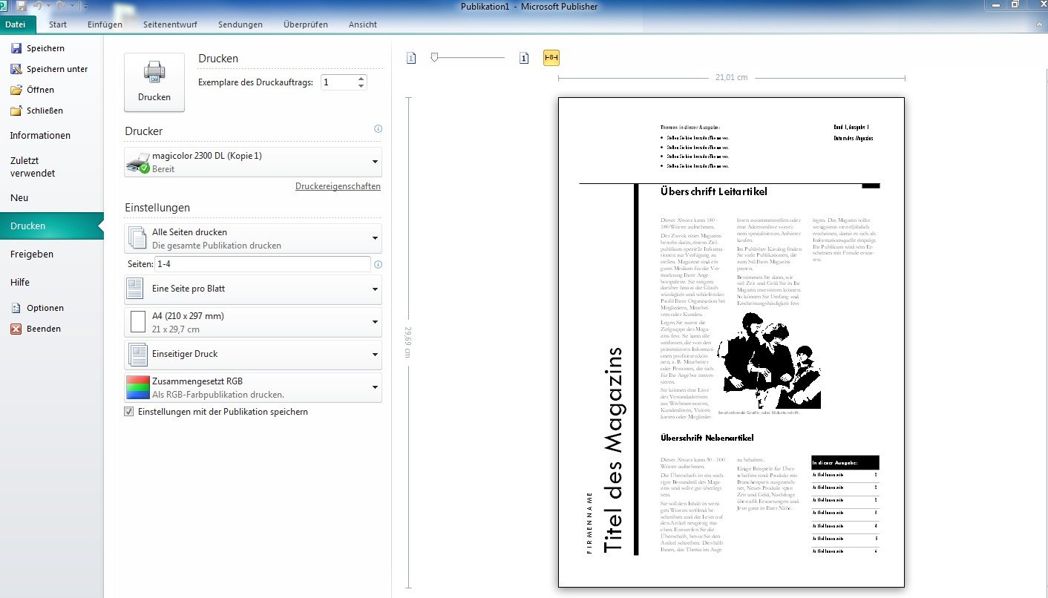Click the 29,69 cm height measurement label

click(x=409, y=341)
